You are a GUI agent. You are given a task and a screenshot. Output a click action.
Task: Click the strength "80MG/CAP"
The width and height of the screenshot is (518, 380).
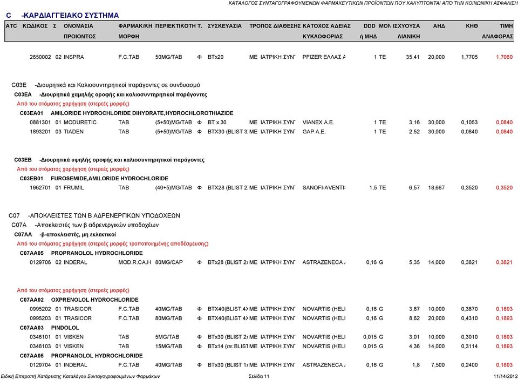(x=169, y=262)
